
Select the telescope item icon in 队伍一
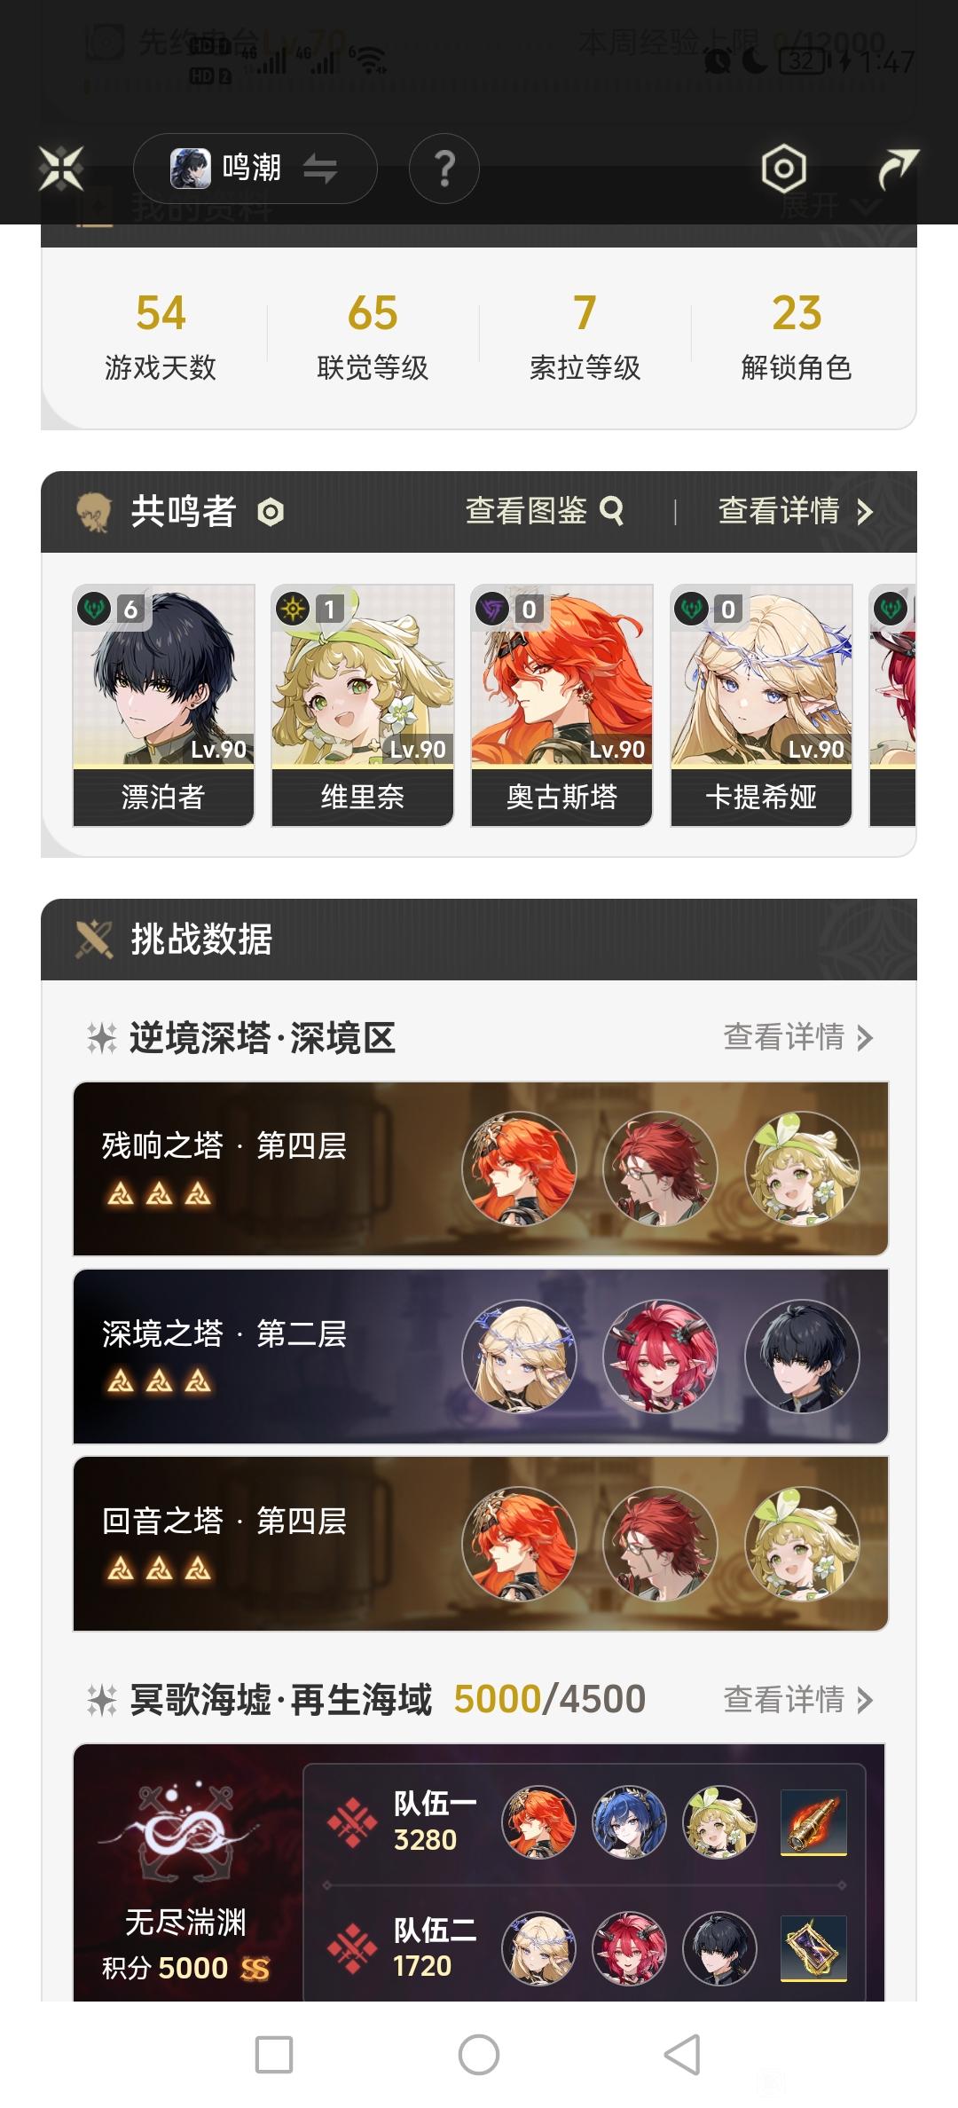813,1822
